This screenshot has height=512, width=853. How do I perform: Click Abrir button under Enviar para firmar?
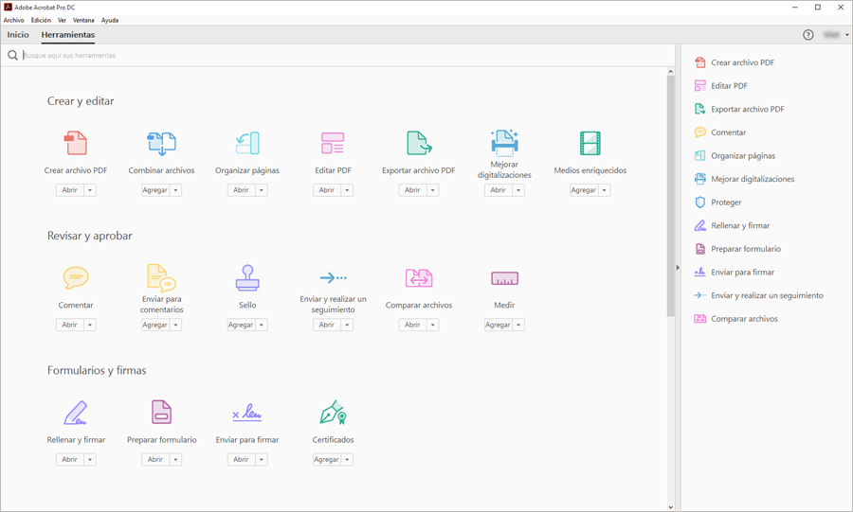tap(241, 459)
